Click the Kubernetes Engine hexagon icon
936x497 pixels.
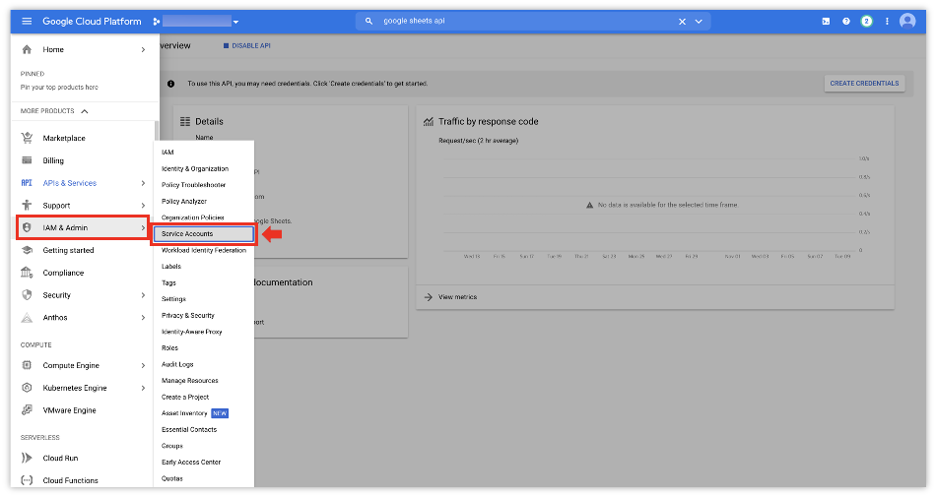click(27, 388)
